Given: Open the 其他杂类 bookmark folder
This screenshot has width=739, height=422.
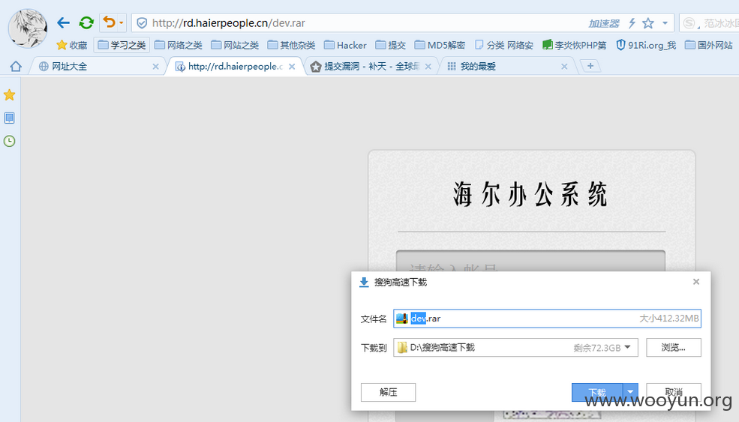Looking at the screenshot, I should click(x=292, y=45).
